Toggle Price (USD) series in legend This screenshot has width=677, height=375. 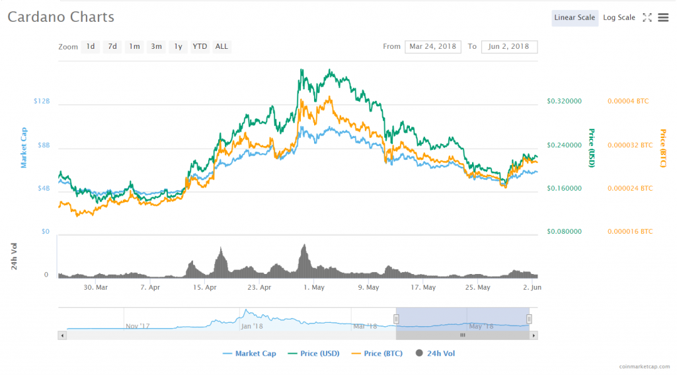coord(313,353)
